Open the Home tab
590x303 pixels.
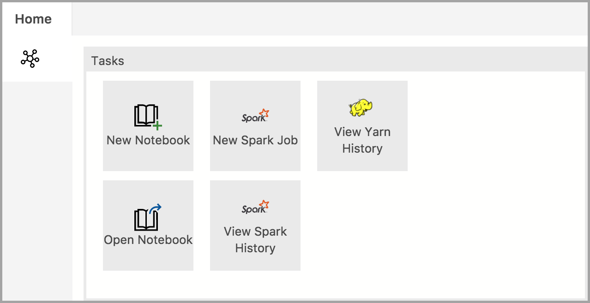(x=33, y=19)
